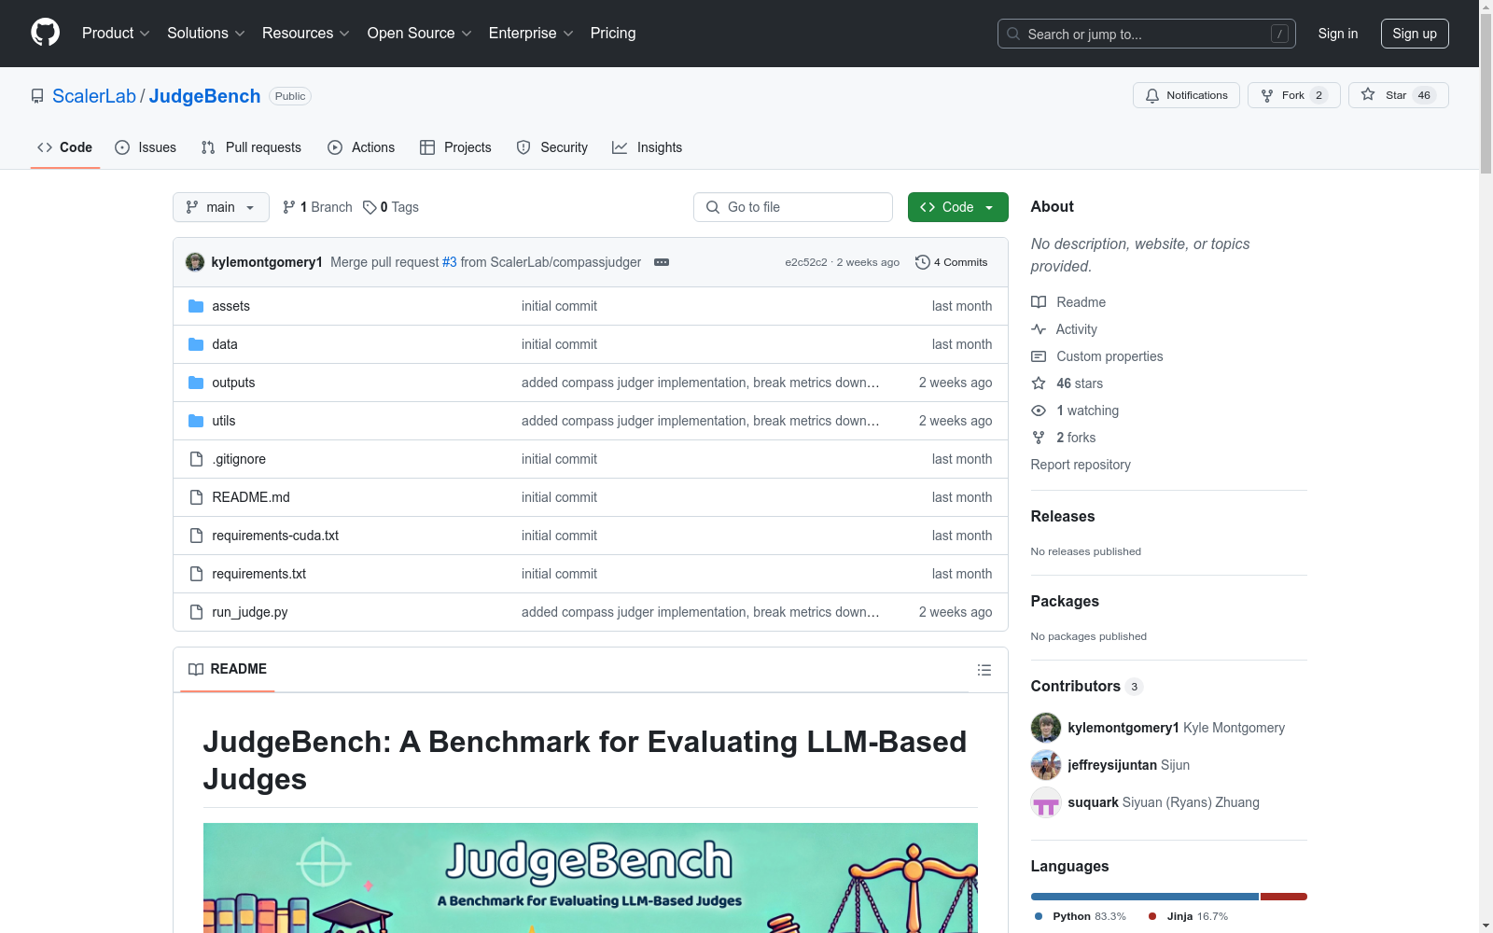
Task: Click kylemontgomery1 avatar in commit bar
Action: 195,262
